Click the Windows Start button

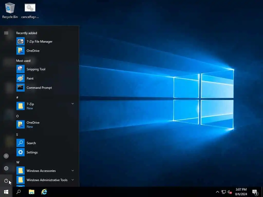point(6,192)
